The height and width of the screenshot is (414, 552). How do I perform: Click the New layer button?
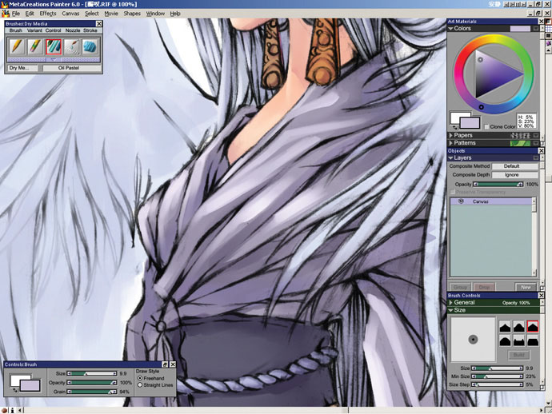(526, 287)
